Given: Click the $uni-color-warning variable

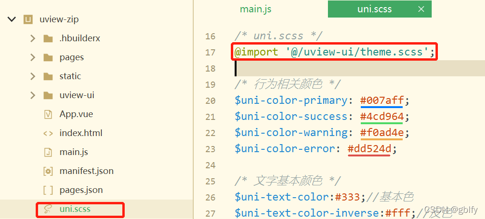Looking at the screenshot, I should click(291, 132).
